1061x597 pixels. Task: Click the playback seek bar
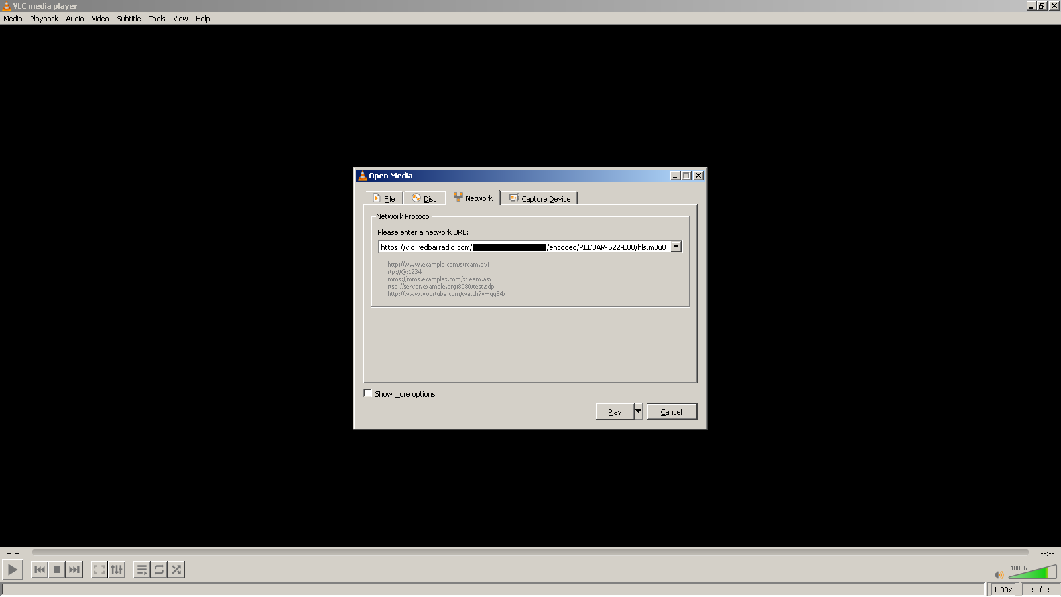coord(530,552)
